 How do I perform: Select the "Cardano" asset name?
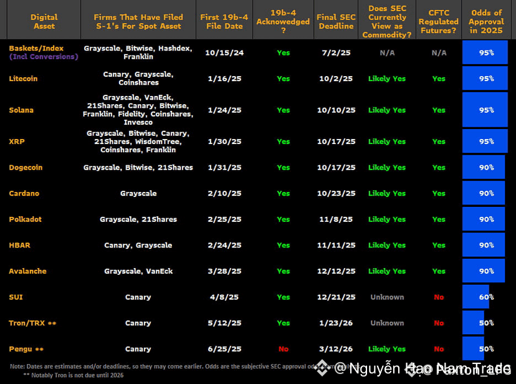click(x=24, y=193)
